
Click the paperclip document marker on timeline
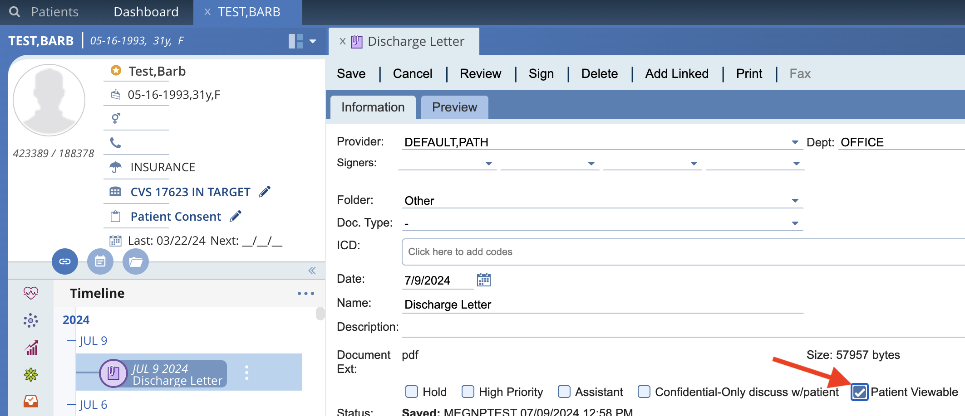(113, 373)
